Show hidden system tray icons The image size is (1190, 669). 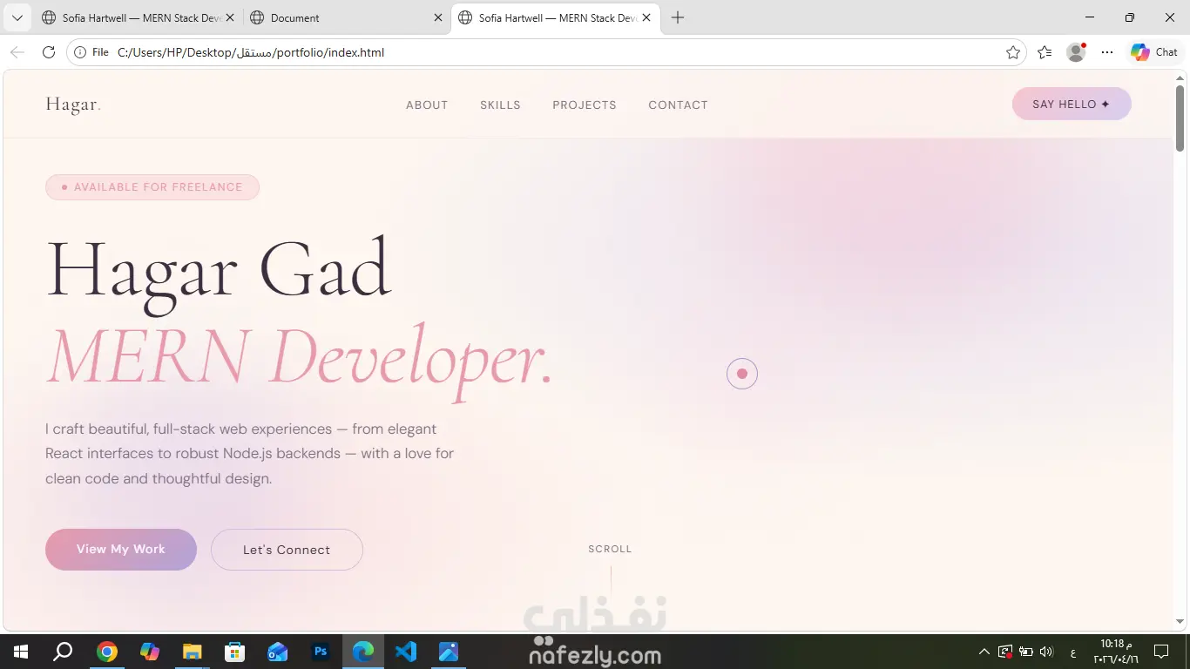tap(984, 652)
